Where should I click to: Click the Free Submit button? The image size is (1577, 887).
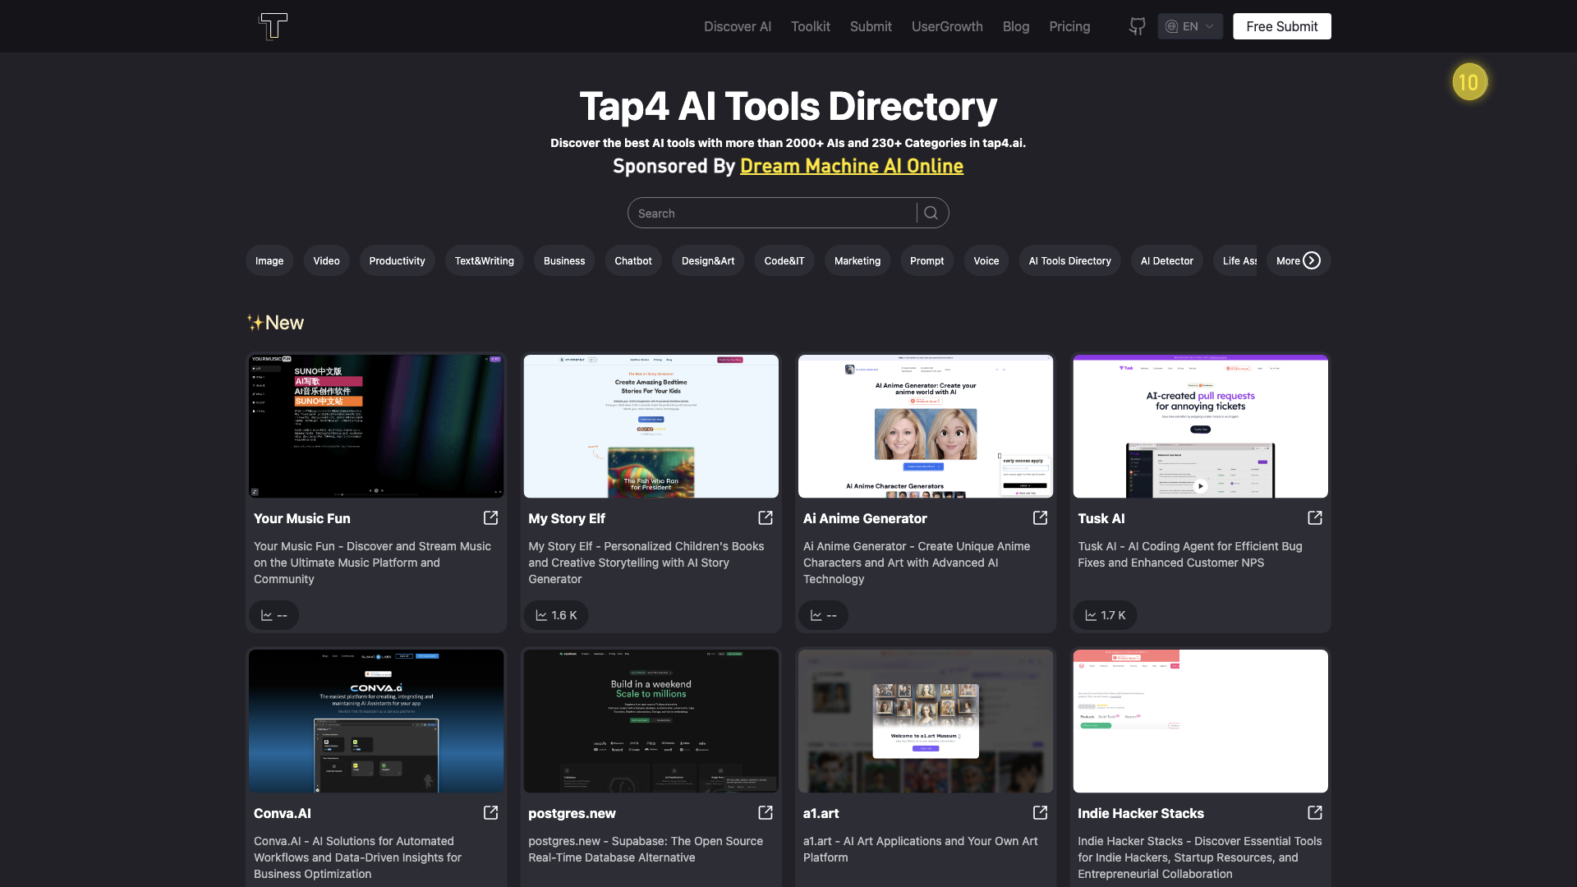click(x=1281, y=26)
